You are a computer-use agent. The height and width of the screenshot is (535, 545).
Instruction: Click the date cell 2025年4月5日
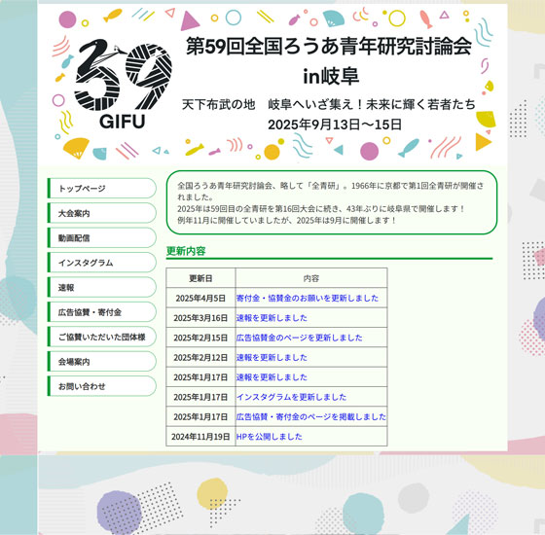[x=200, y=298]
